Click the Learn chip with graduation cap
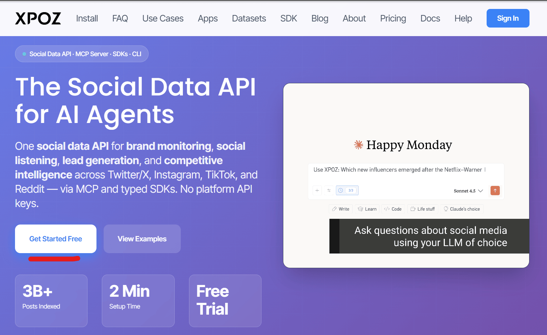 pos(367,209)
